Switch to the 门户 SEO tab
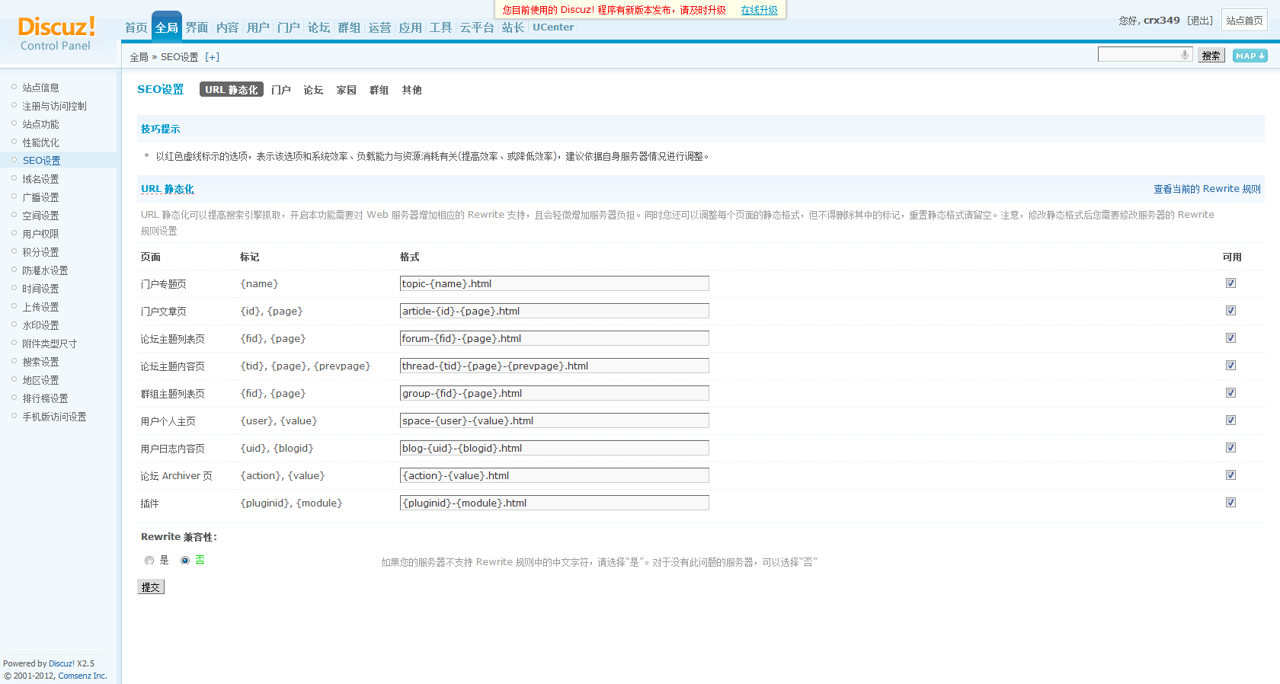 tap(281, 90)
